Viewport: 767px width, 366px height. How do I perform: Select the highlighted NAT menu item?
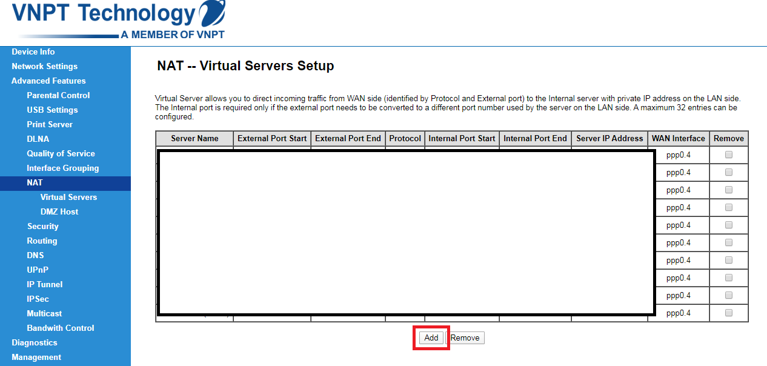tap(65, 182)
